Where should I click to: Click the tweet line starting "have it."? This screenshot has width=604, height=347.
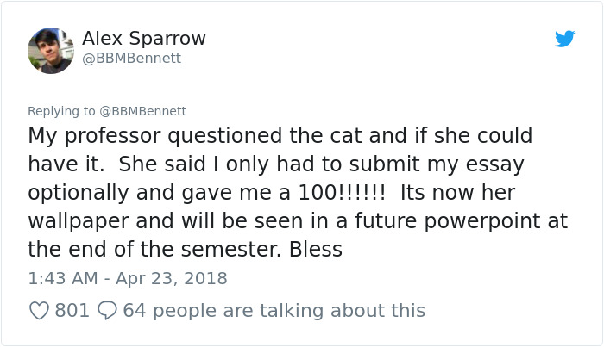click(276, 164)
